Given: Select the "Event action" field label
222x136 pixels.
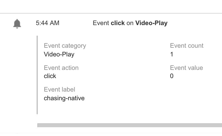Looking at the screenshot, I should coord(61,68).
